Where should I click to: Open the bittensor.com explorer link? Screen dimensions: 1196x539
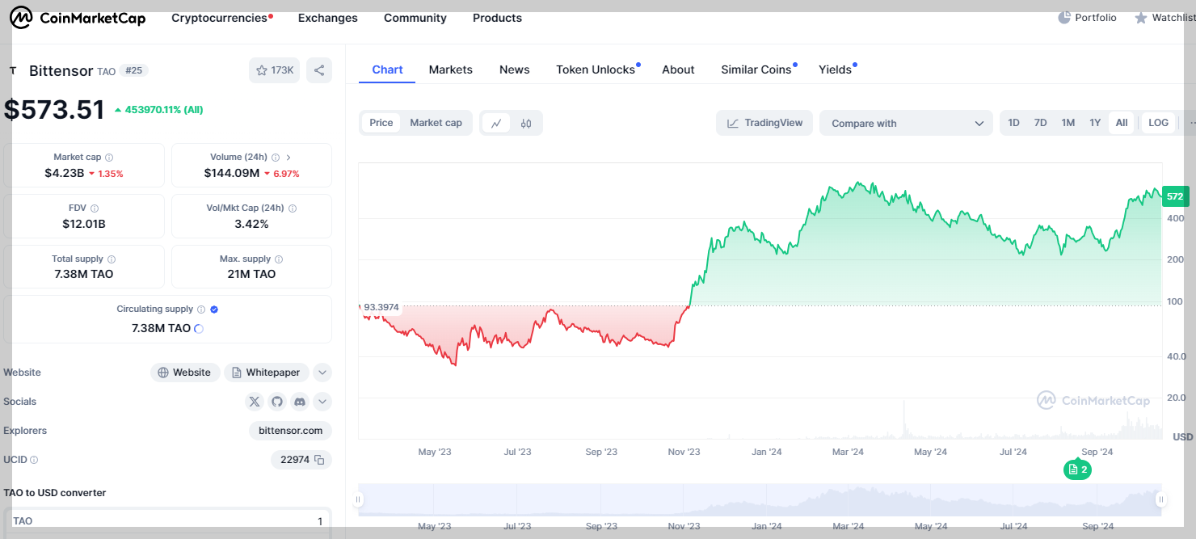(x=291, y=431)
